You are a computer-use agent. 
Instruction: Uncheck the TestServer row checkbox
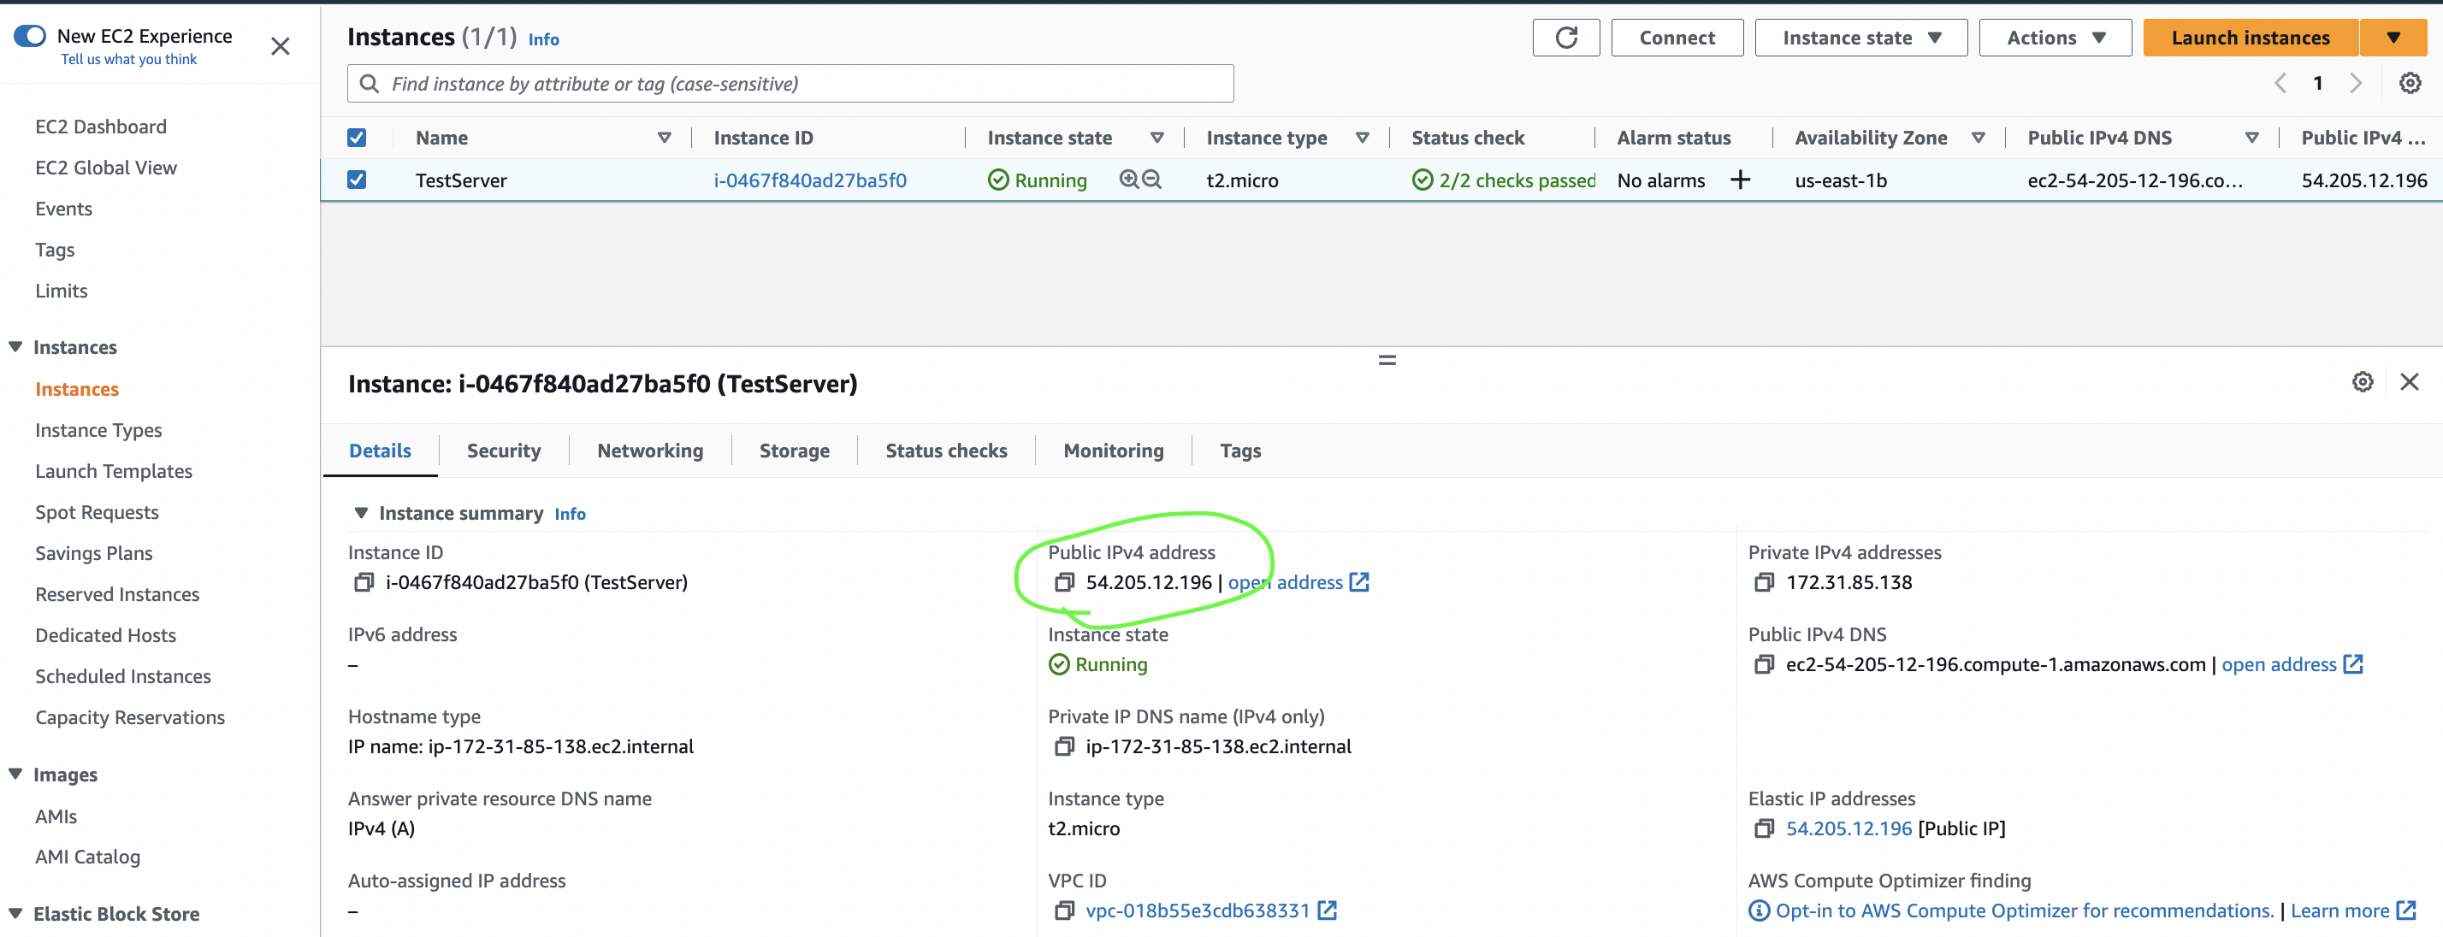pos(357,180)
